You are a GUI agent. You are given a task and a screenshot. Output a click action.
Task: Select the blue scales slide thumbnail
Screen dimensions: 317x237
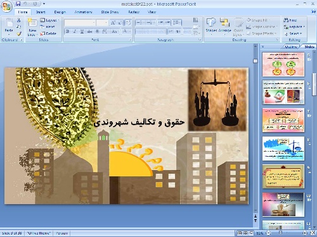coord(283,149)
